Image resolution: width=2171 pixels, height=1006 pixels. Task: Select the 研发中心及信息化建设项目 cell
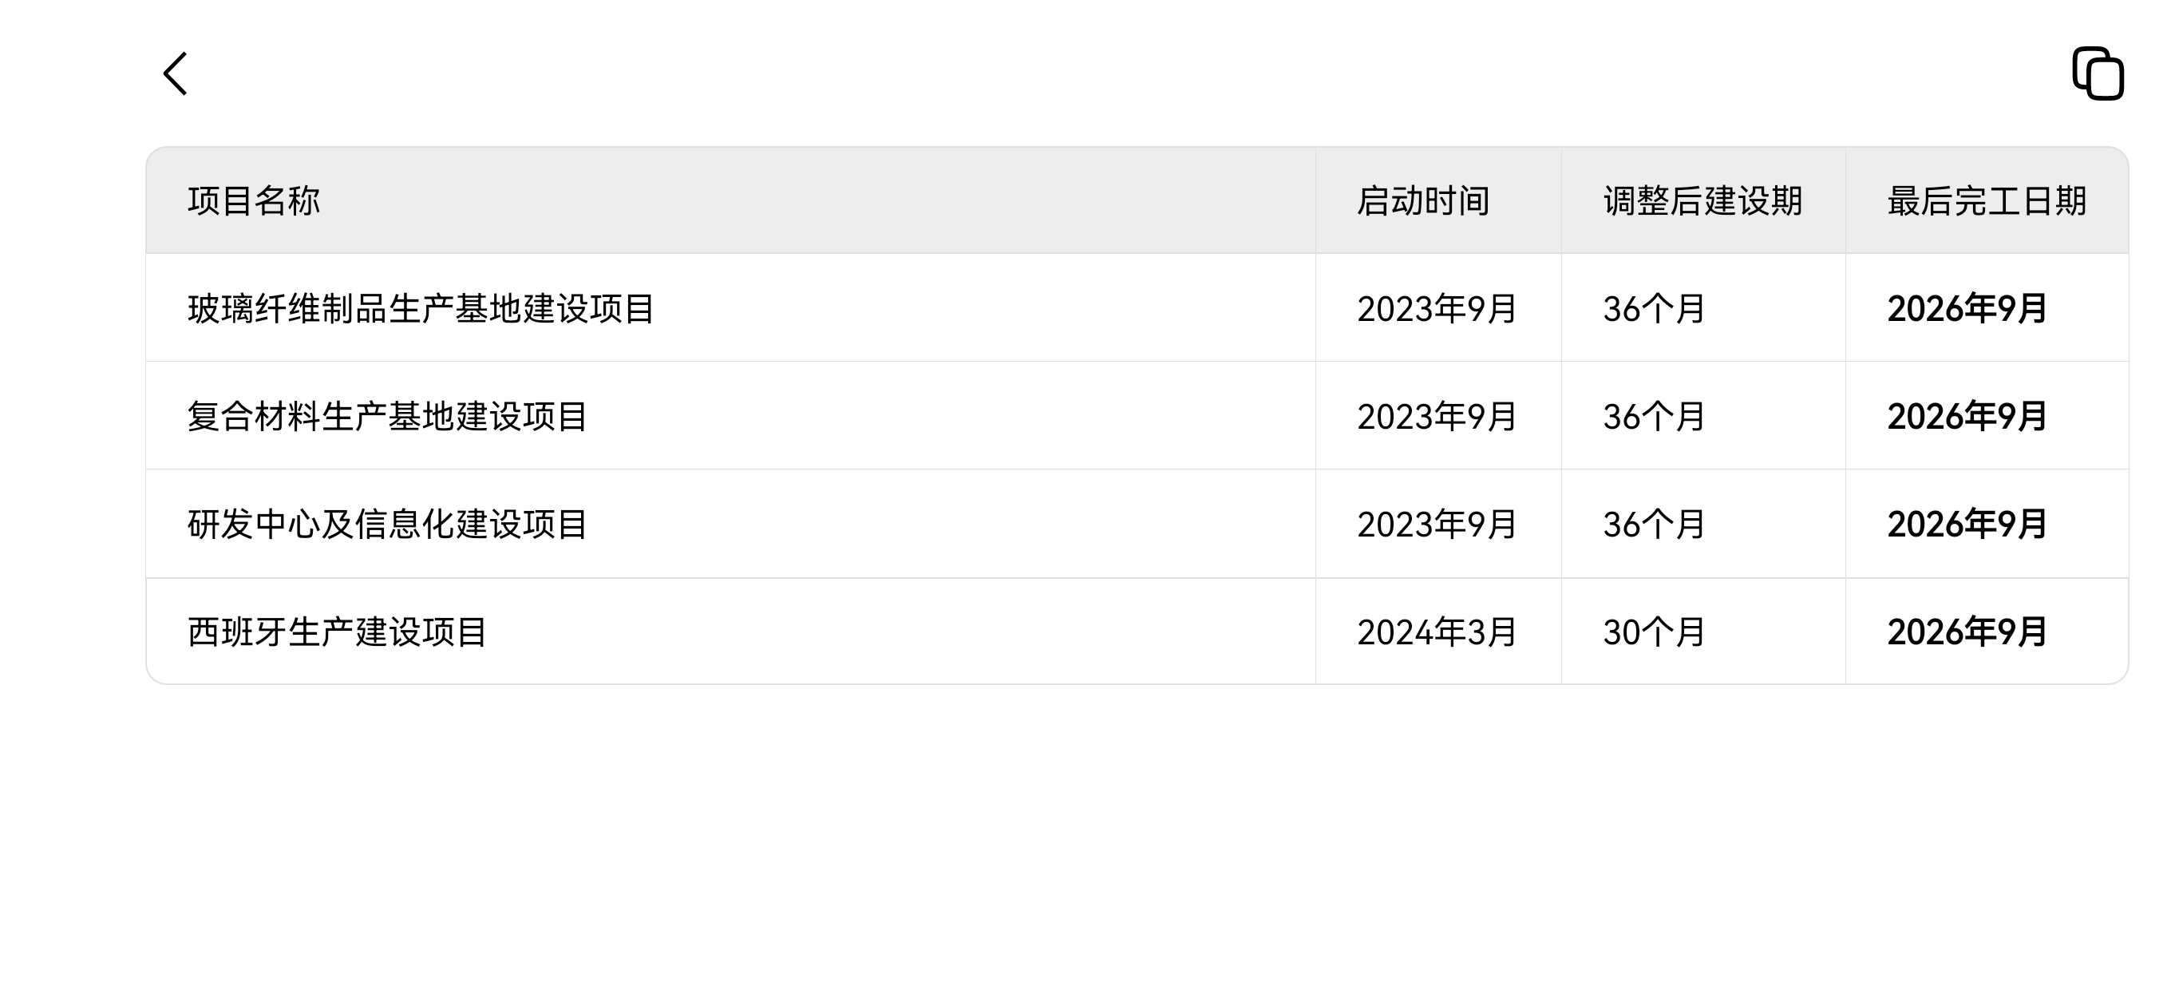pos(387,525)
